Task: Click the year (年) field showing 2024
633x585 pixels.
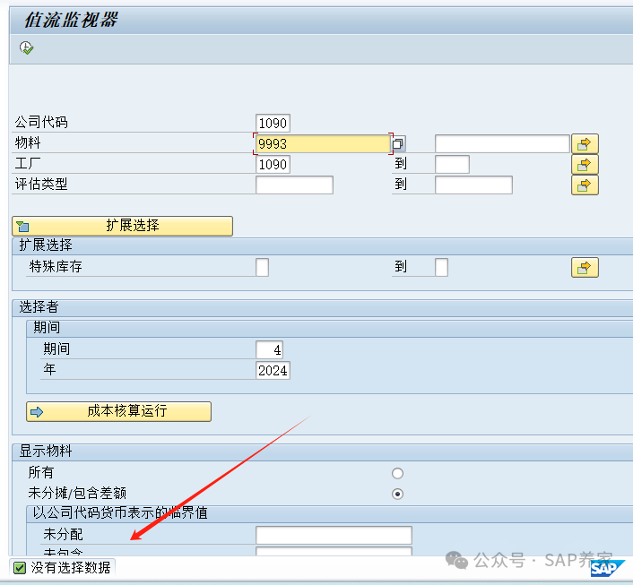Action: pyautogui.click(x=273, y=370)
